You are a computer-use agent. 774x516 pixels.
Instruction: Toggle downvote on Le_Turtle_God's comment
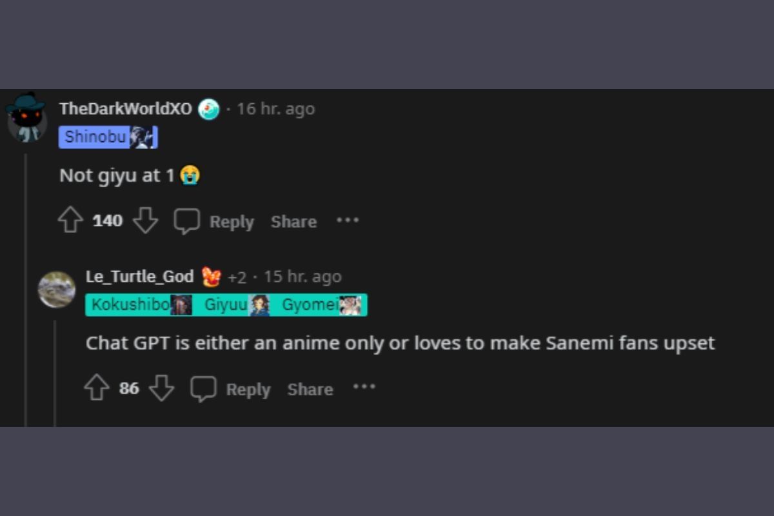pyautogui.click(x=161, y=388)
